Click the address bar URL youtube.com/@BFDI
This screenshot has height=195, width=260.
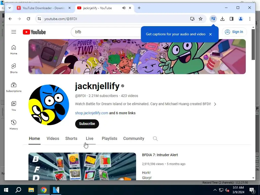point(61,19)
